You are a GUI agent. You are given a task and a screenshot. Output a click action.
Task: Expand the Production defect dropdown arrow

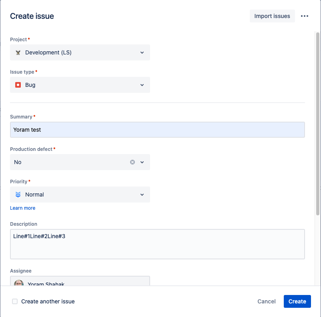[x=142, y=162]
